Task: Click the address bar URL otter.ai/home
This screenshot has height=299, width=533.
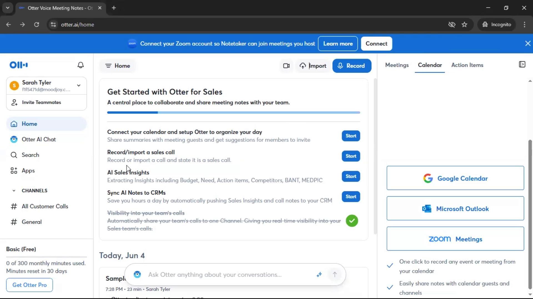Action: [x=77, y=25]
